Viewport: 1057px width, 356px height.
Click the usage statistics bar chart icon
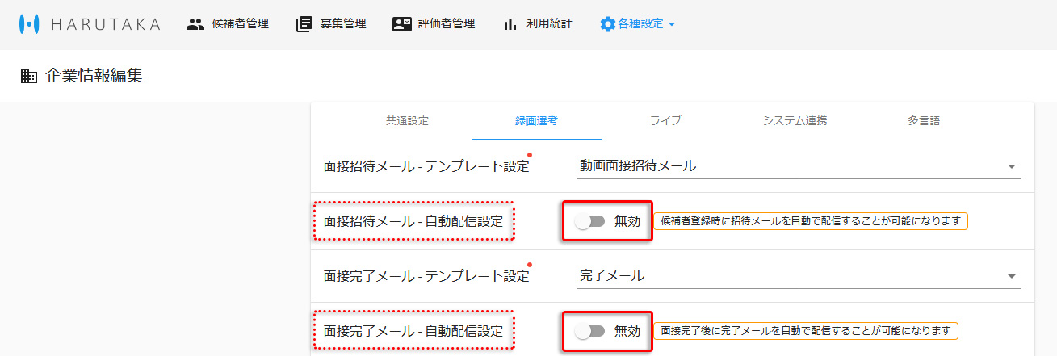coord(510,24)
